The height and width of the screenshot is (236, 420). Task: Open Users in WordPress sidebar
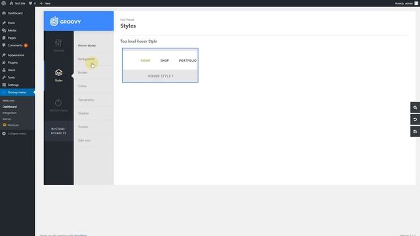pyautogui.click(x=17, y=70)
